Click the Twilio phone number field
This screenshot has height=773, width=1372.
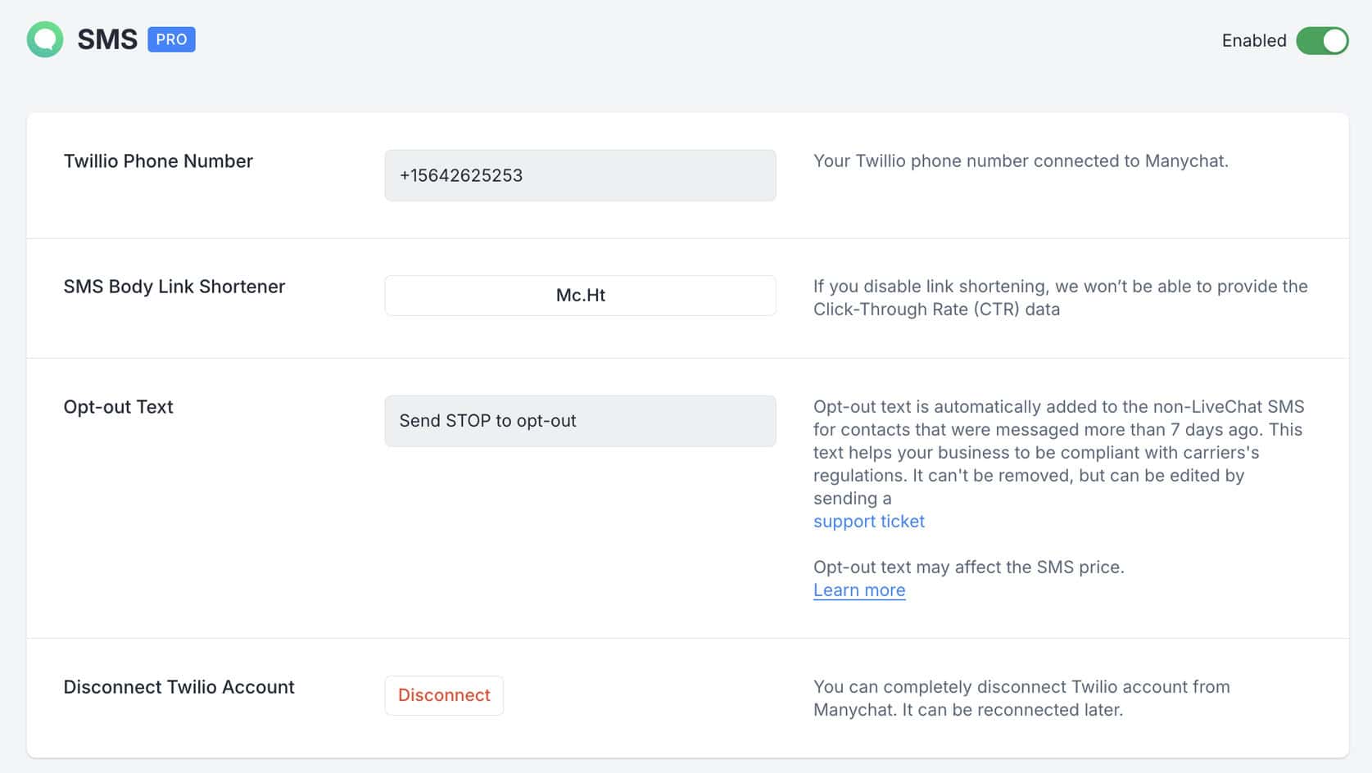[x=580, y=175]
